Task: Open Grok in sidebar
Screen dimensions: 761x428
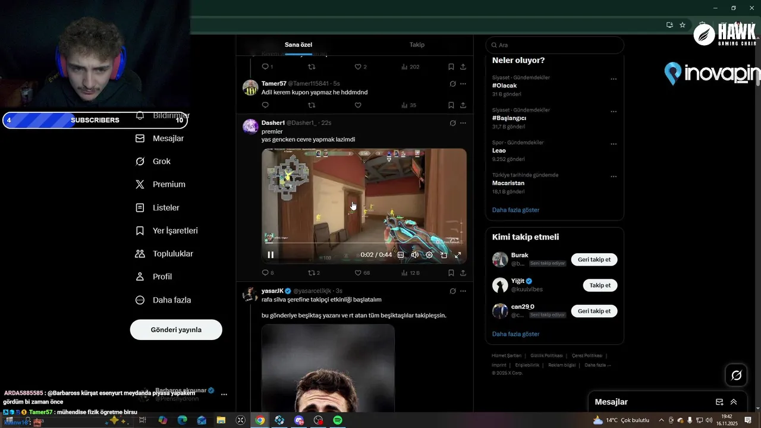Action: click(x=153, y=162)
